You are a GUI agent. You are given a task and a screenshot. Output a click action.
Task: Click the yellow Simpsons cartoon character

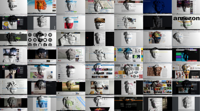6,26
